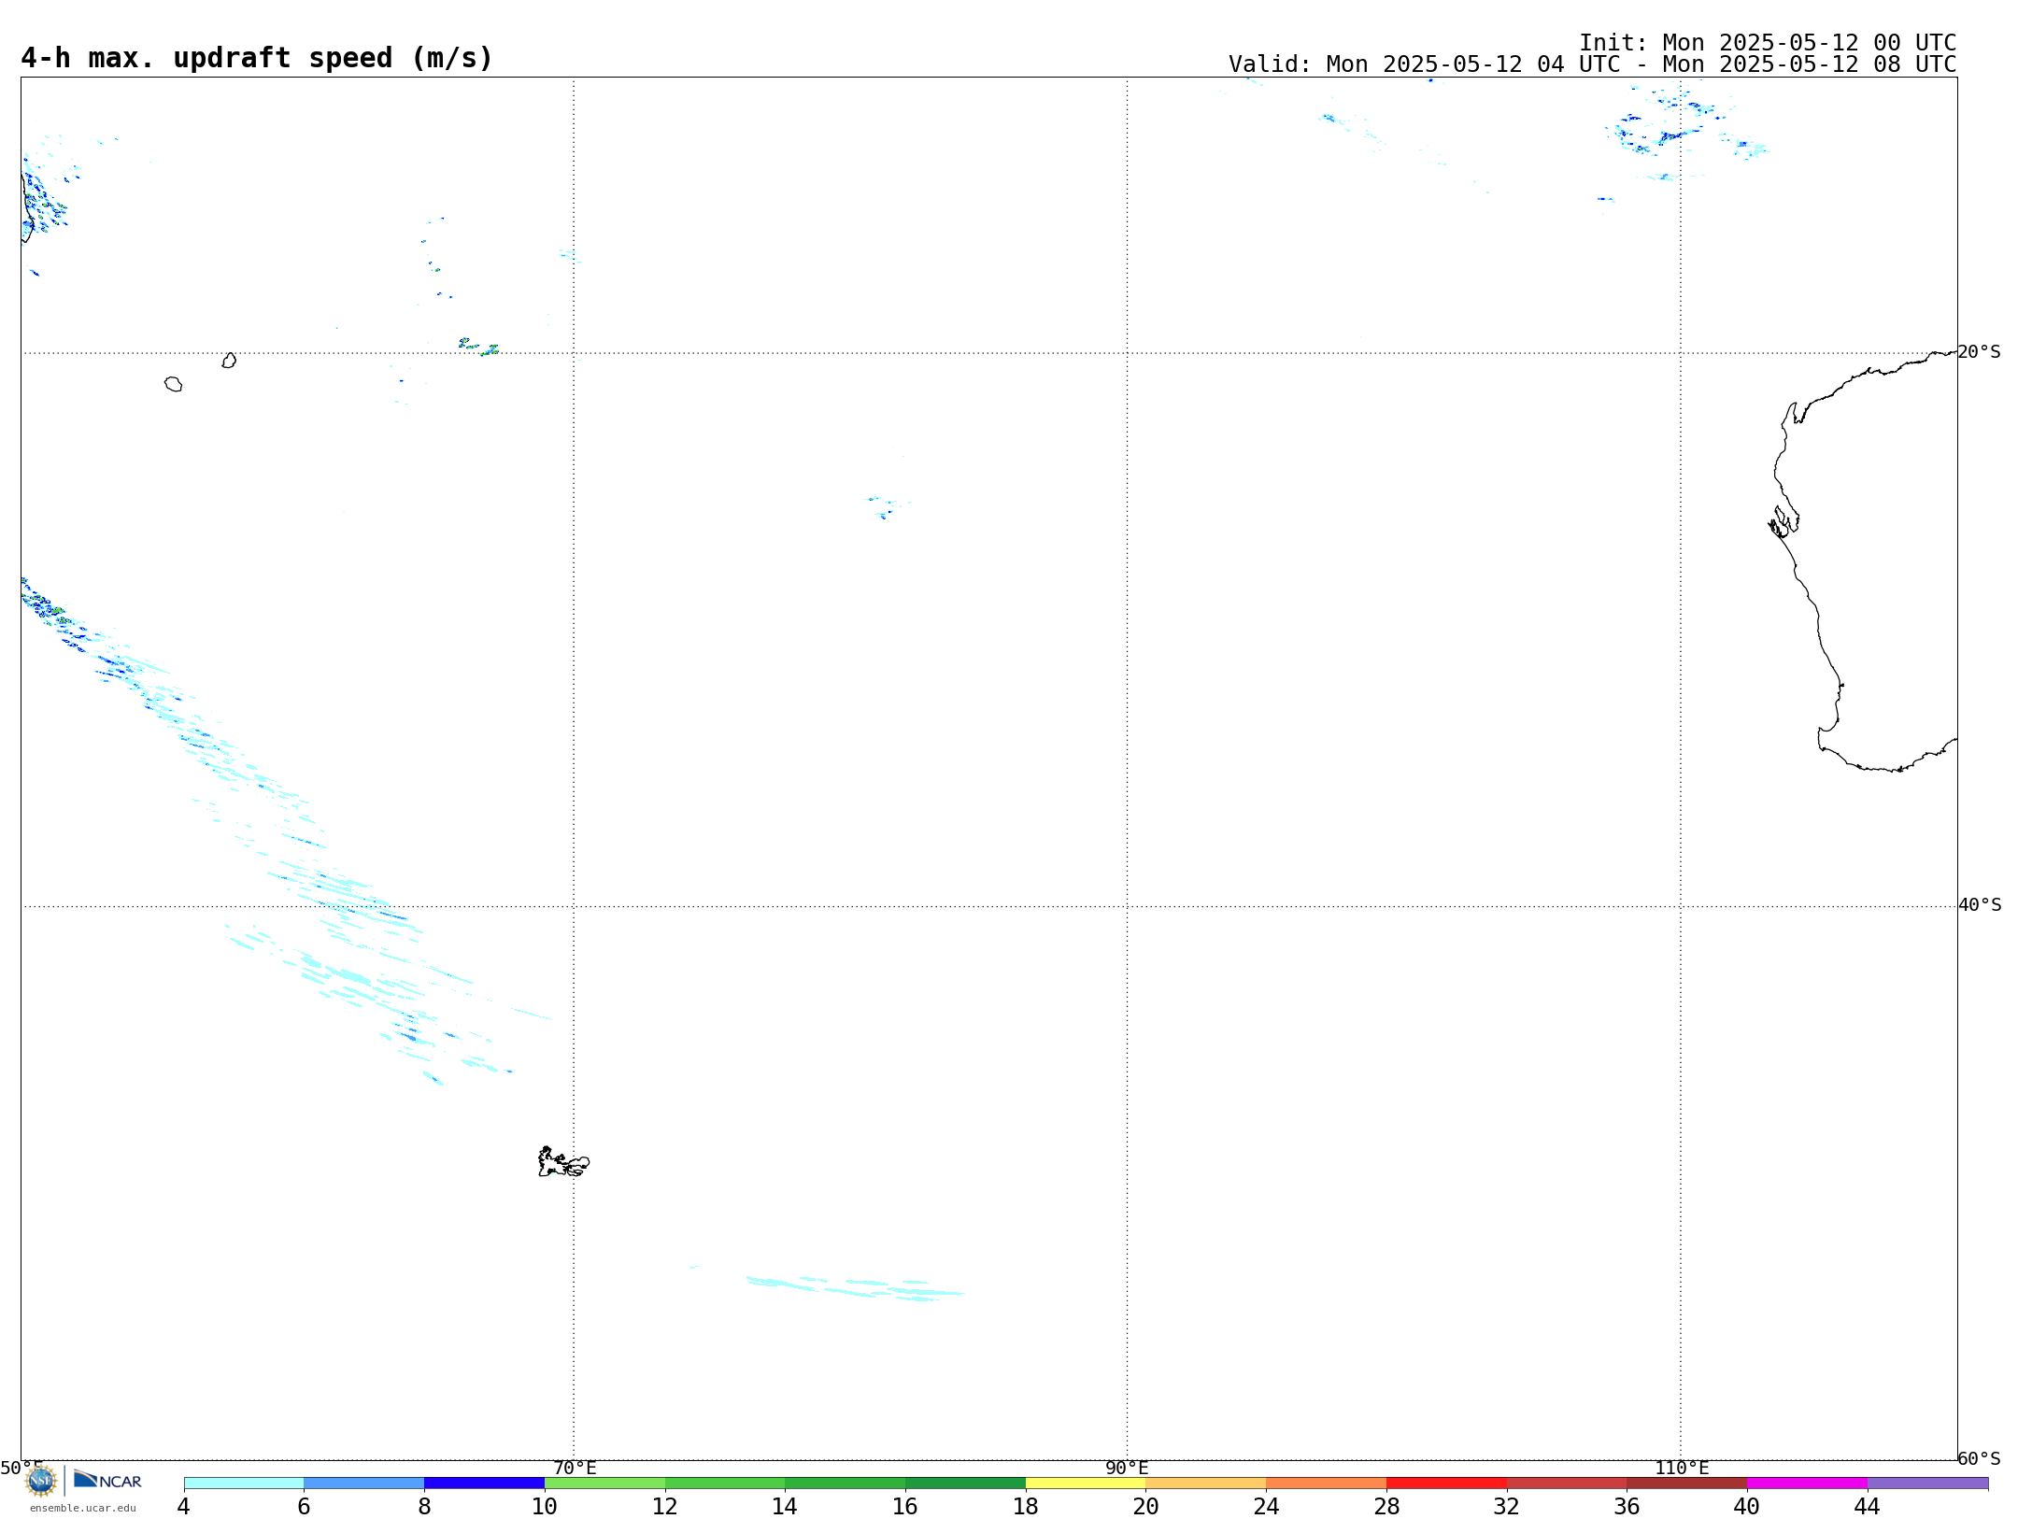
Task: Click the 60°S latitude label
Action: point(1979,1458)
